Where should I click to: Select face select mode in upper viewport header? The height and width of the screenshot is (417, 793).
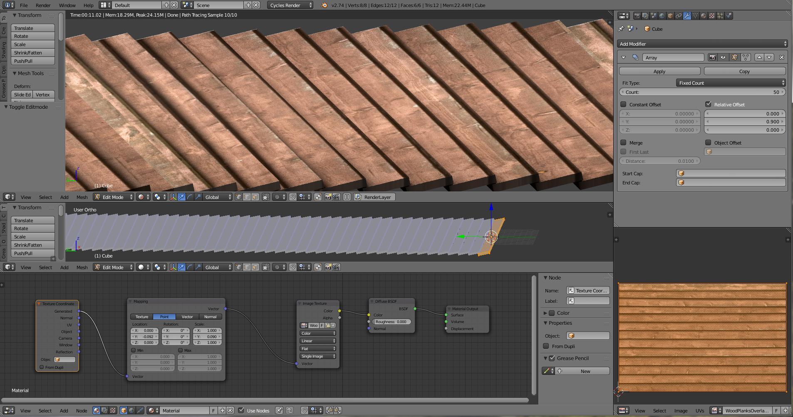[255, 197]
